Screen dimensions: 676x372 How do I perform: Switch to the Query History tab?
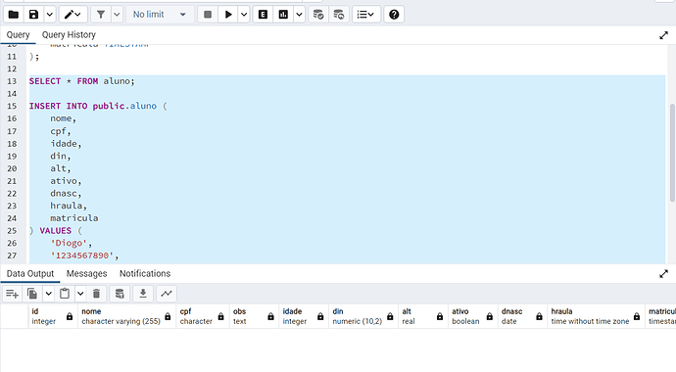(69, 35)
